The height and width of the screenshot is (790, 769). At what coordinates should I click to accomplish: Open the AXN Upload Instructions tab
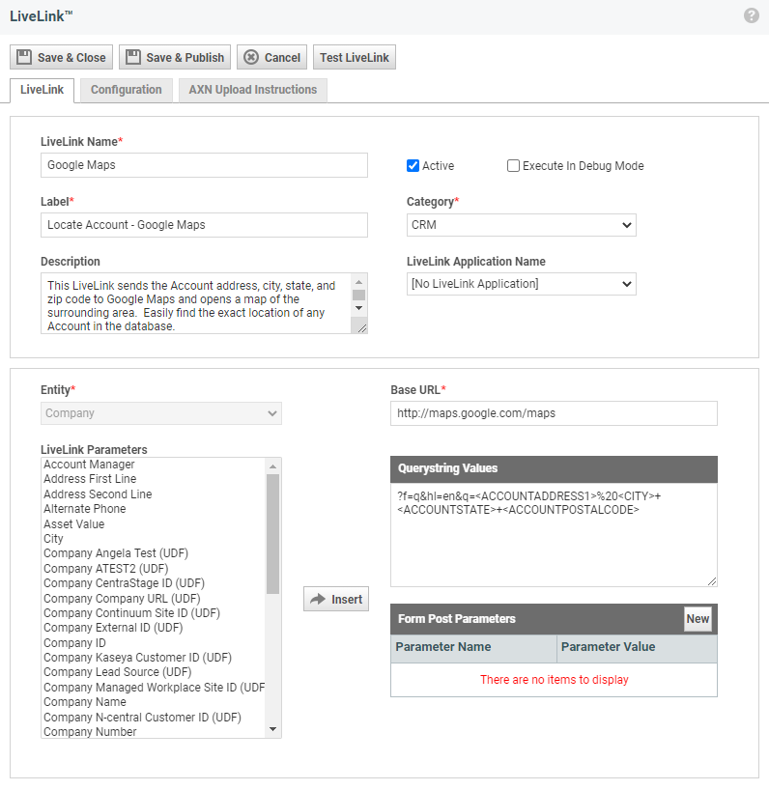(x=252, y=90)
